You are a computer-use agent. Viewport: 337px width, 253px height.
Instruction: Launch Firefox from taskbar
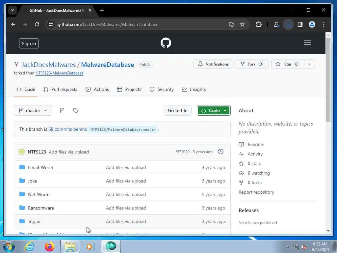(49, 246)
